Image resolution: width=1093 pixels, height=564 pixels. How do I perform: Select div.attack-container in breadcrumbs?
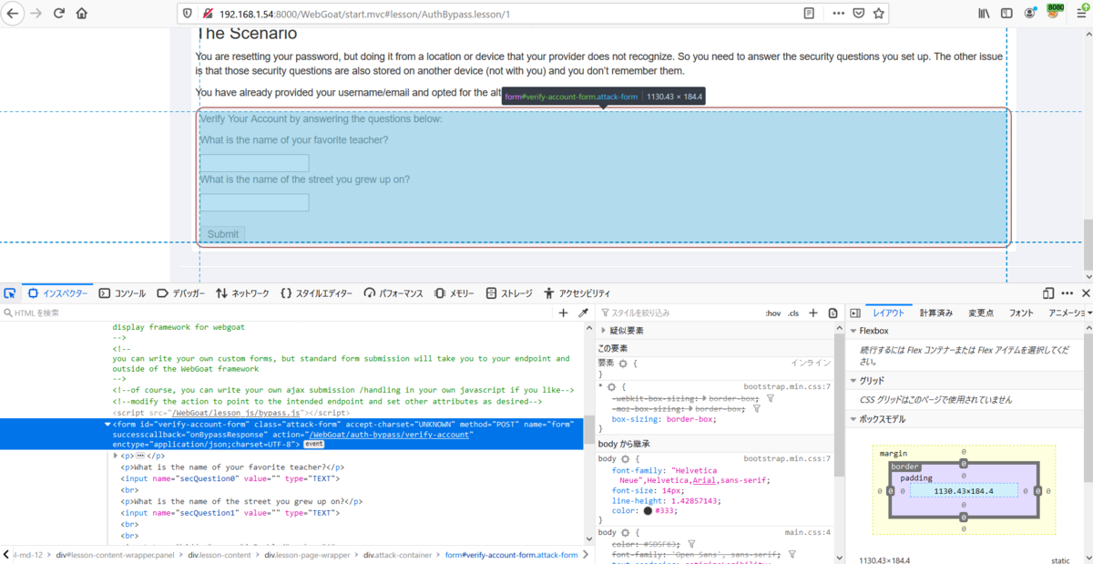(400, 555)
